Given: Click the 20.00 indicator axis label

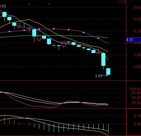Looking at the screenshot, I should pos(136,103).
